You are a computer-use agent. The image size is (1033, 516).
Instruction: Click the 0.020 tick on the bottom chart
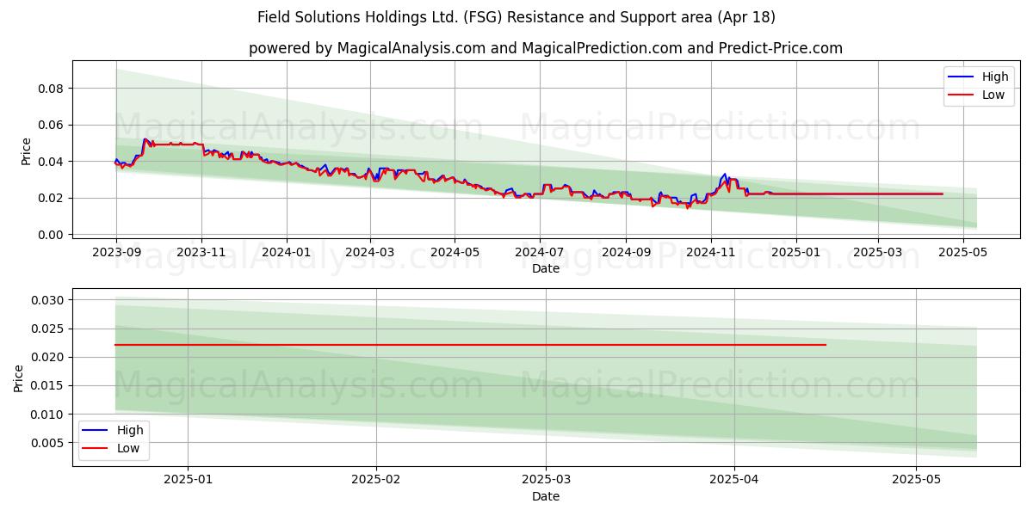46,357
